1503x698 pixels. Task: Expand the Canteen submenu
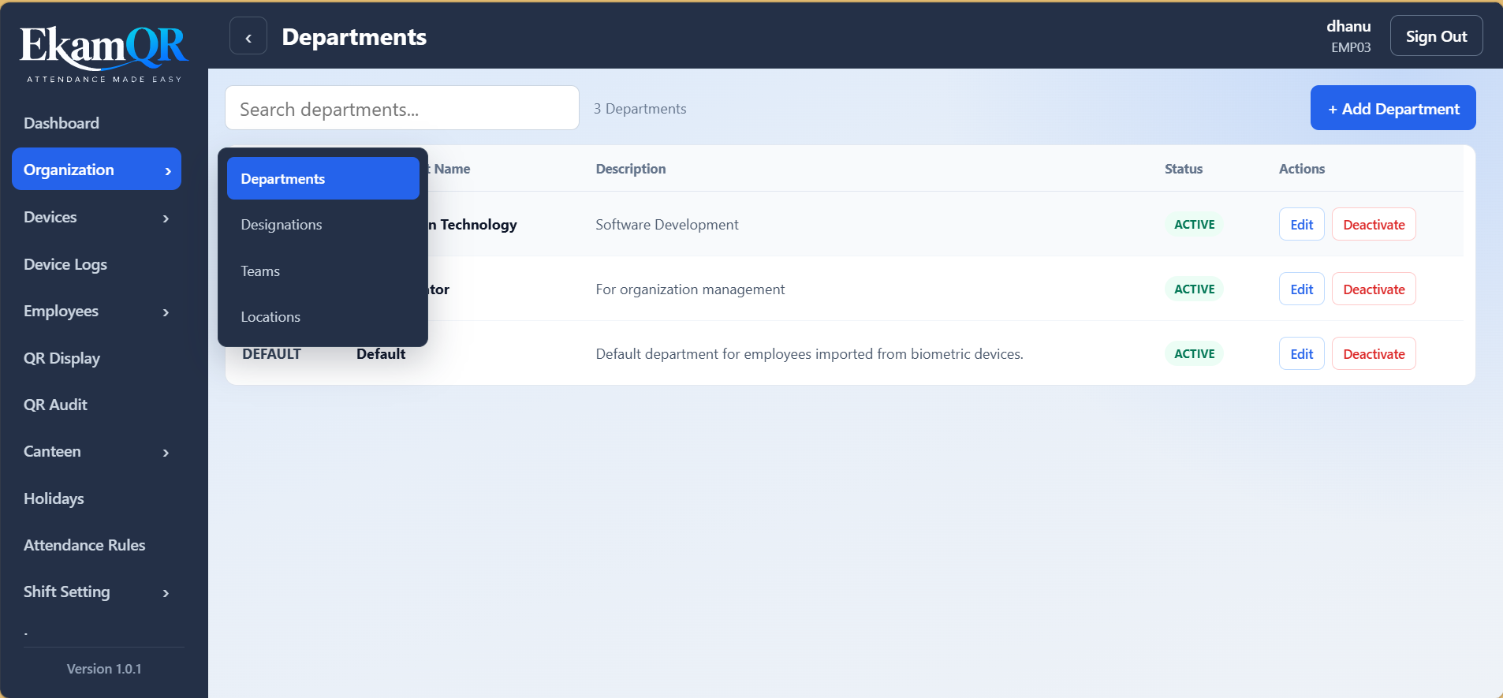pos(166,452)
